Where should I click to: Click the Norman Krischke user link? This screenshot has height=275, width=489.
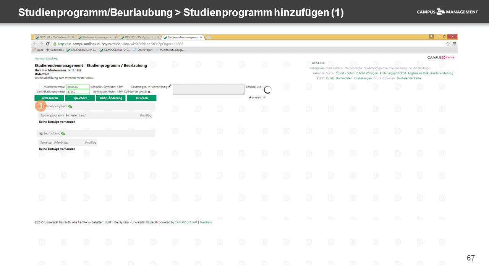point(46,58)
